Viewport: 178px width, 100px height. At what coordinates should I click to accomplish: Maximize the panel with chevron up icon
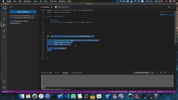tap(169, 72)
